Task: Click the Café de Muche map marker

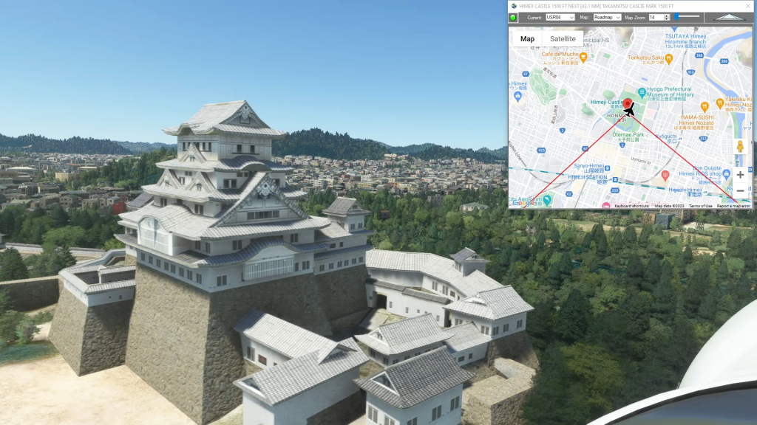Action: [583, 55]
